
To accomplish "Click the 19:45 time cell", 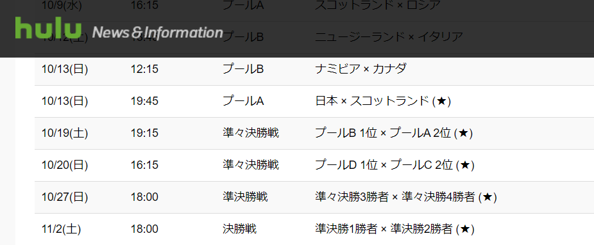I will point(144,101).
